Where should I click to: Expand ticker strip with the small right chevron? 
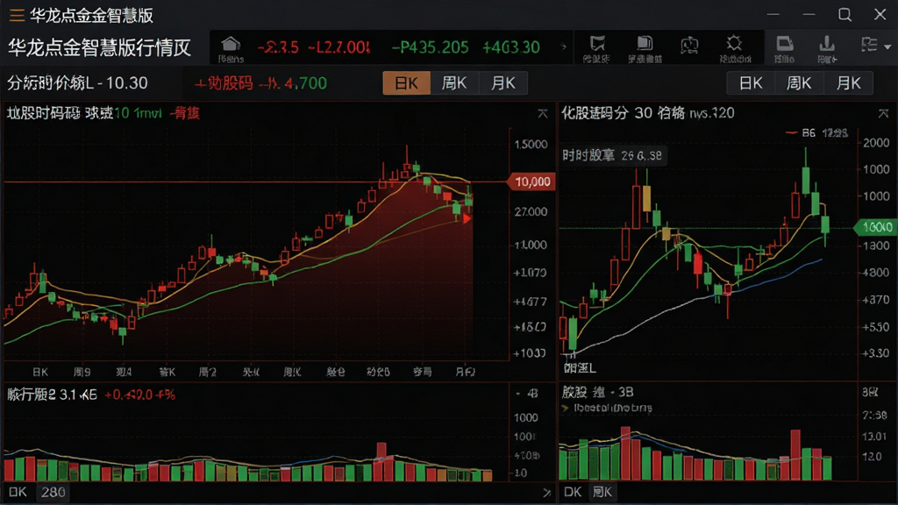564,47
